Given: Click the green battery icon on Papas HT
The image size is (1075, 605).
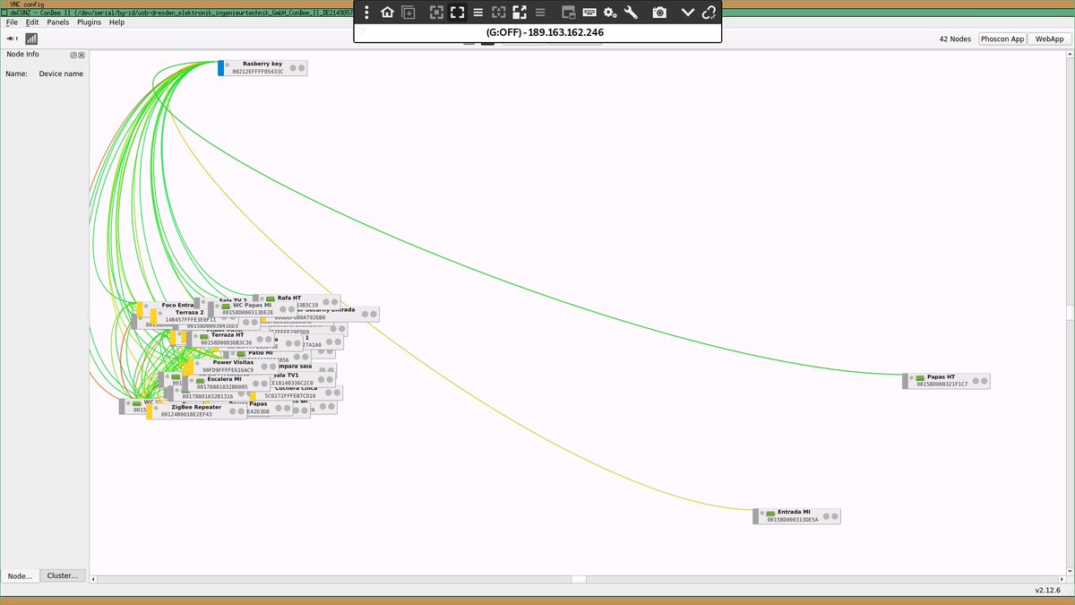Looking at the screenshot, I should coord(920,378).
